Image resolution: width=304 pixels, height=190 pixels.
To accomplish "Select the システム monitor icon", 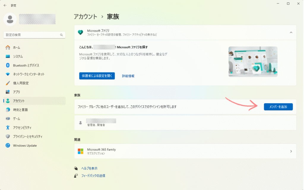I will pos(8,56).
